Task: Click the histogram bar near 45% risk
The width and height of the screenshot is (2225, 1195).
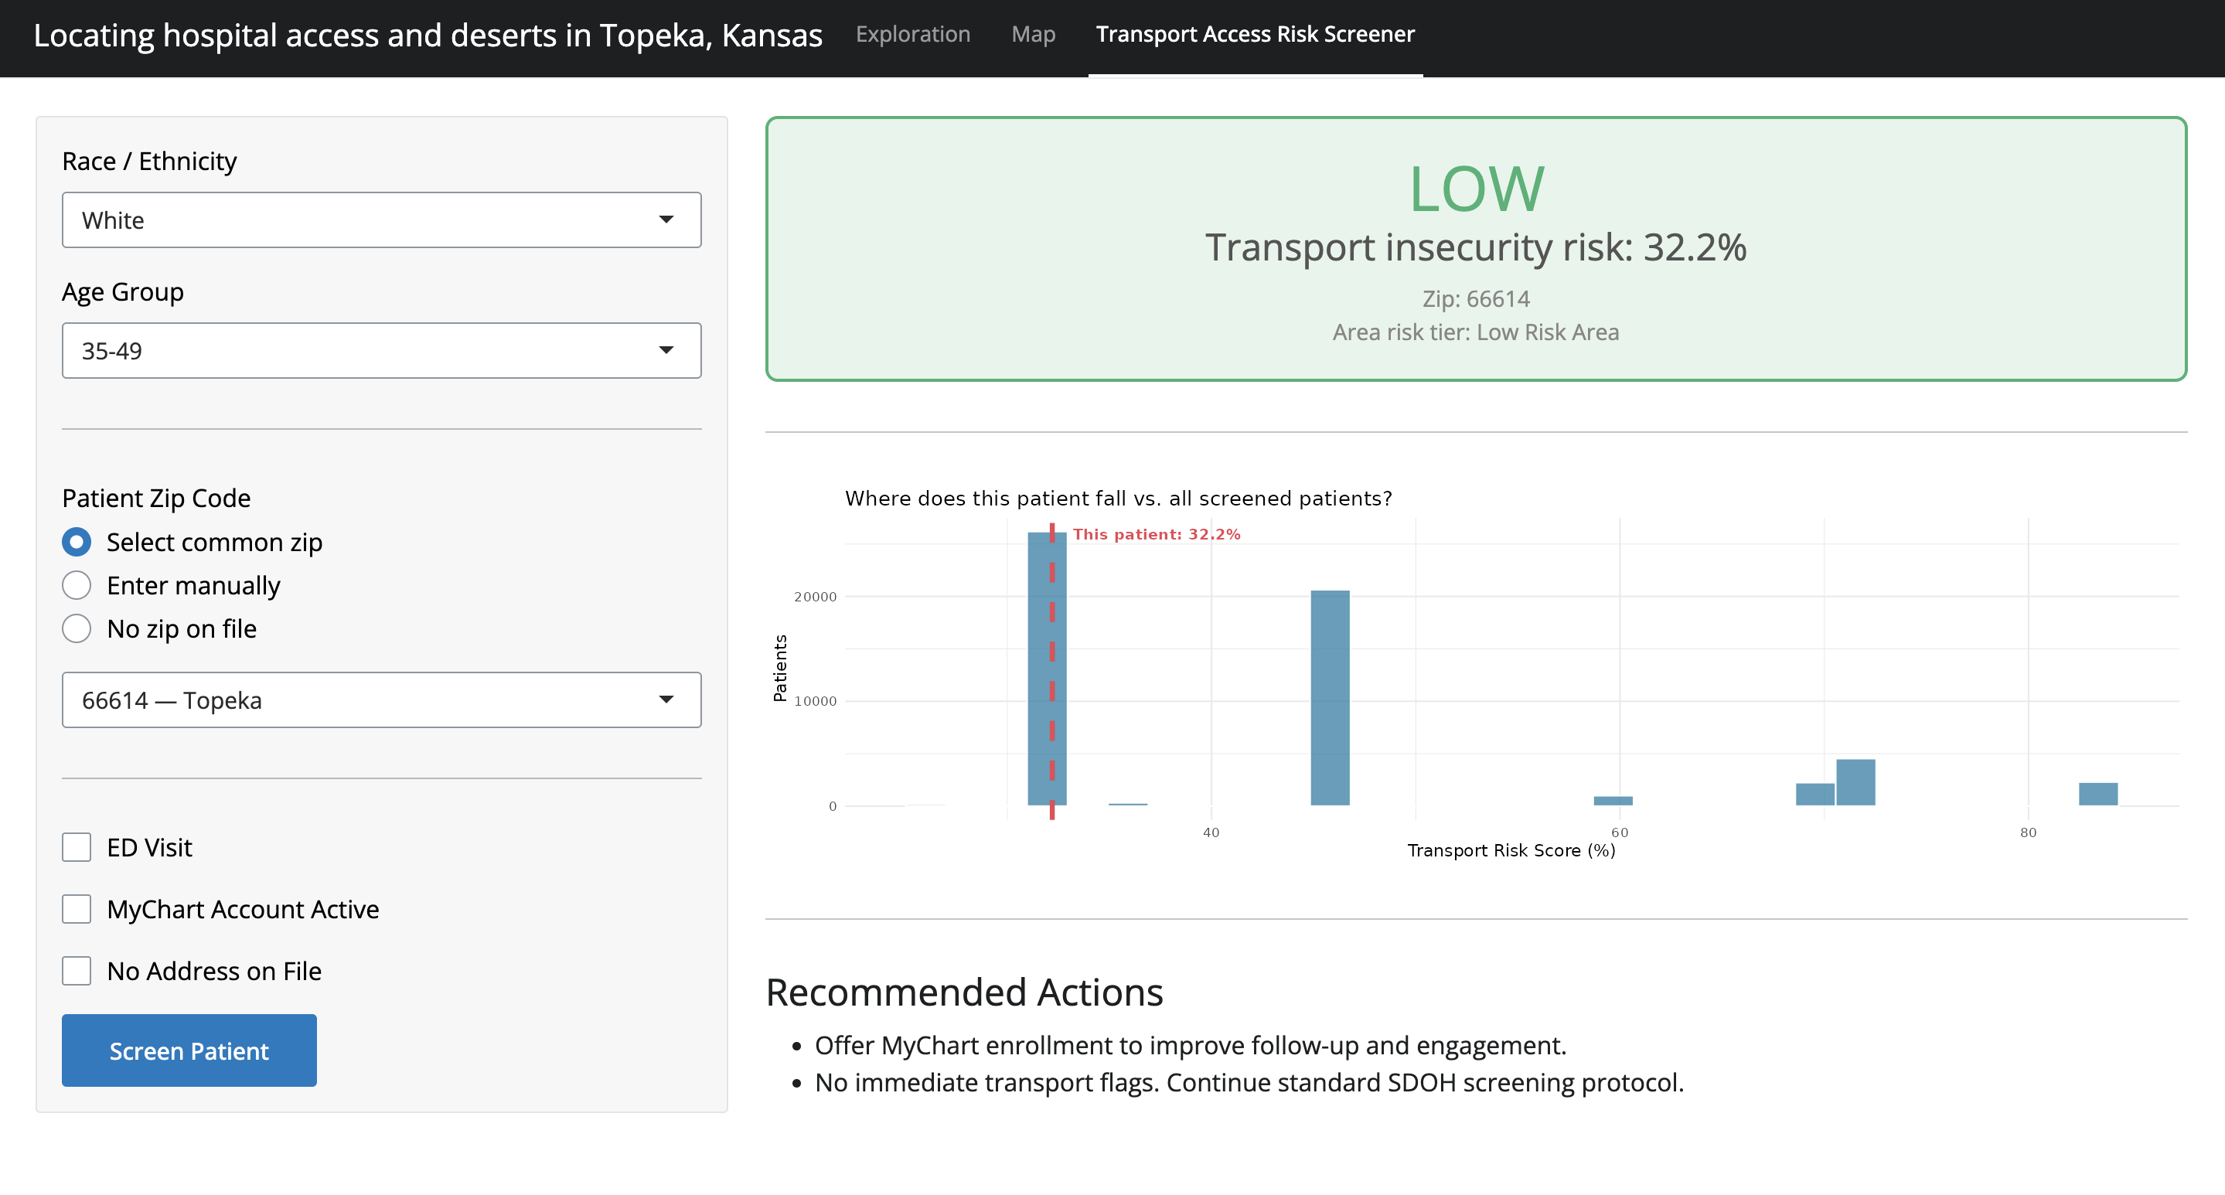Action: click(x=1329, y=698)
